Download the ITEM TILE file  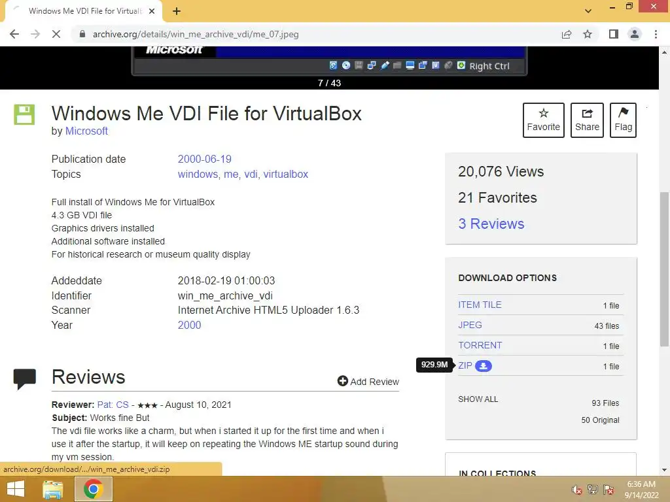(480, 305)
